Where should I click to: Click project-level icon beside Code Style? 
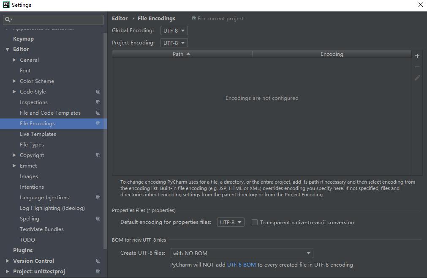click(98, 92)
